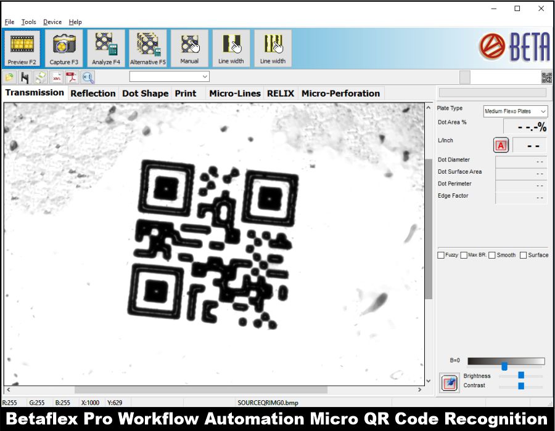Export as XML using the XML icon
Viewport: 555px width, 431px height.
(x=57, y=77)
